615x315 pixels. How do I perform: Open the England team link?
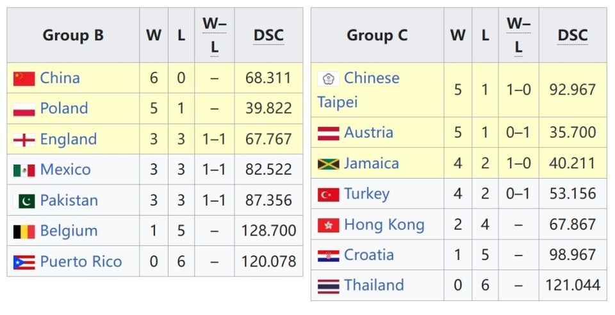point(68,139)
